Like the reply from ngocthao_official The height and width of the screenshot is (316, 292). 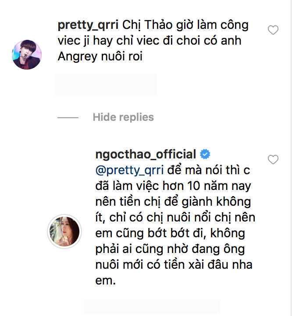click(273, 160)
